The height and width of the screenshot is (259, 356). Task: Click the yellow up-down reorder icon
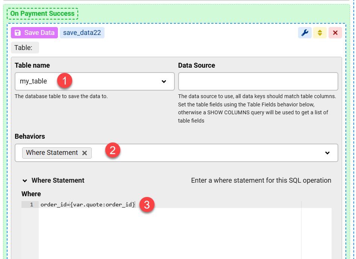(320, 33)
